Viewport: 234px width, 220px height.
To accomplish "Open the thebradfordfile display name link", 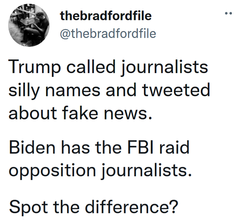I will click(106, 16).
